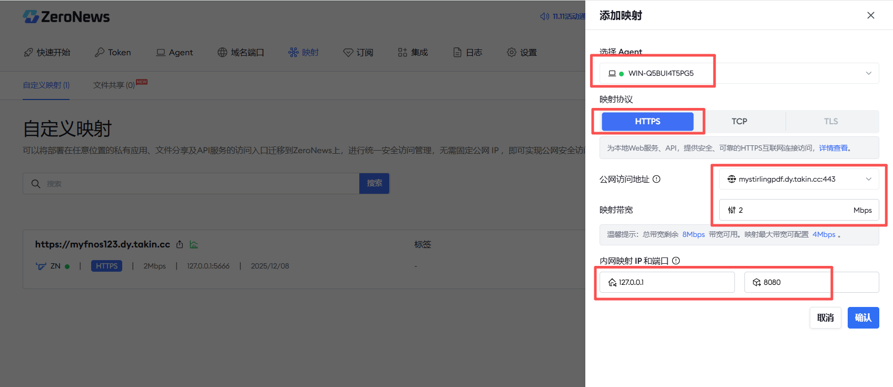Click info icon next to 内网映射 IP 和端口
Image resolution: width=893 pixels, height=387 pixels.
tap(676, 261)
